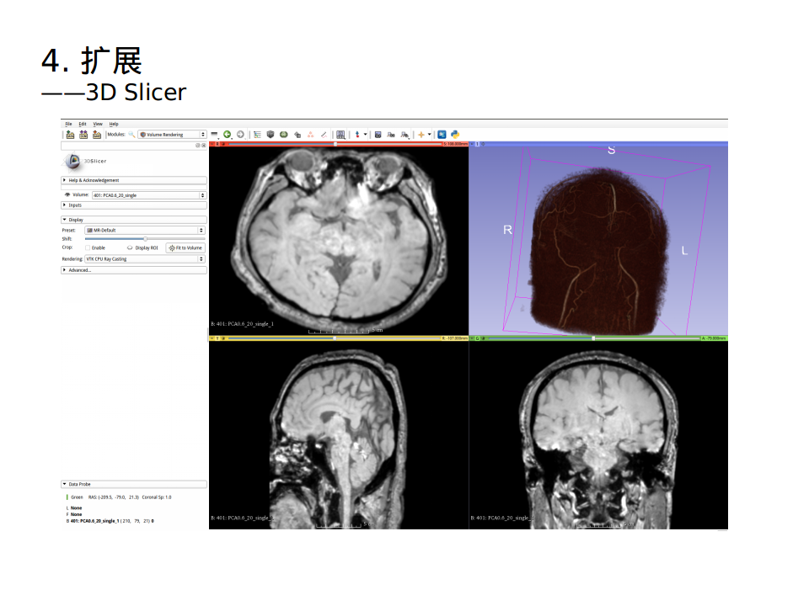809x606 pixels.
Task: Click the view layout selector icon
Action: [340, 135]
